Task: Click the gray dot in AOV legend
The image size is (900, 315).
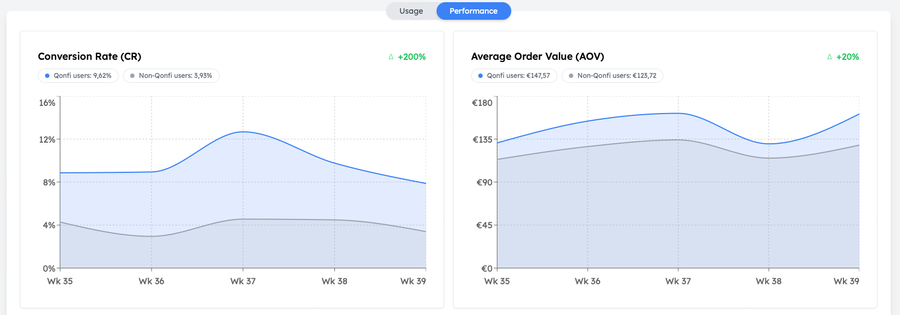Action: (x=571, y=76)
